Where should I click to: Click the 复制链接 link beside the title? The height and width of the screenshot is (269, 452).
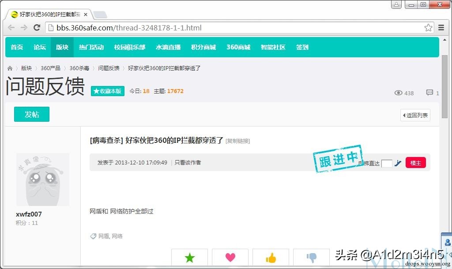[x=237, y=141]
